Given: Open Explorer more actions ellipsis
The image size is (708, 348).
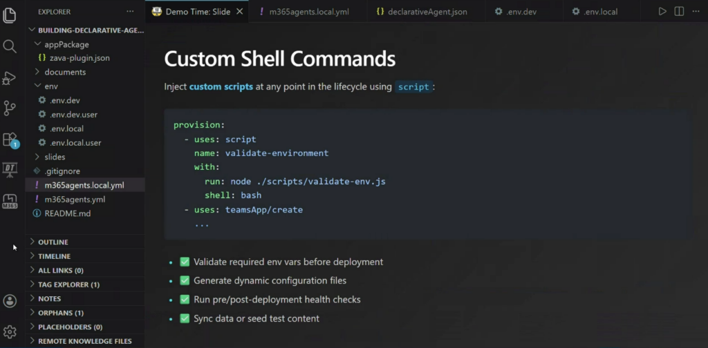Looking at the screenshot, I should click(x=130, y=12).
